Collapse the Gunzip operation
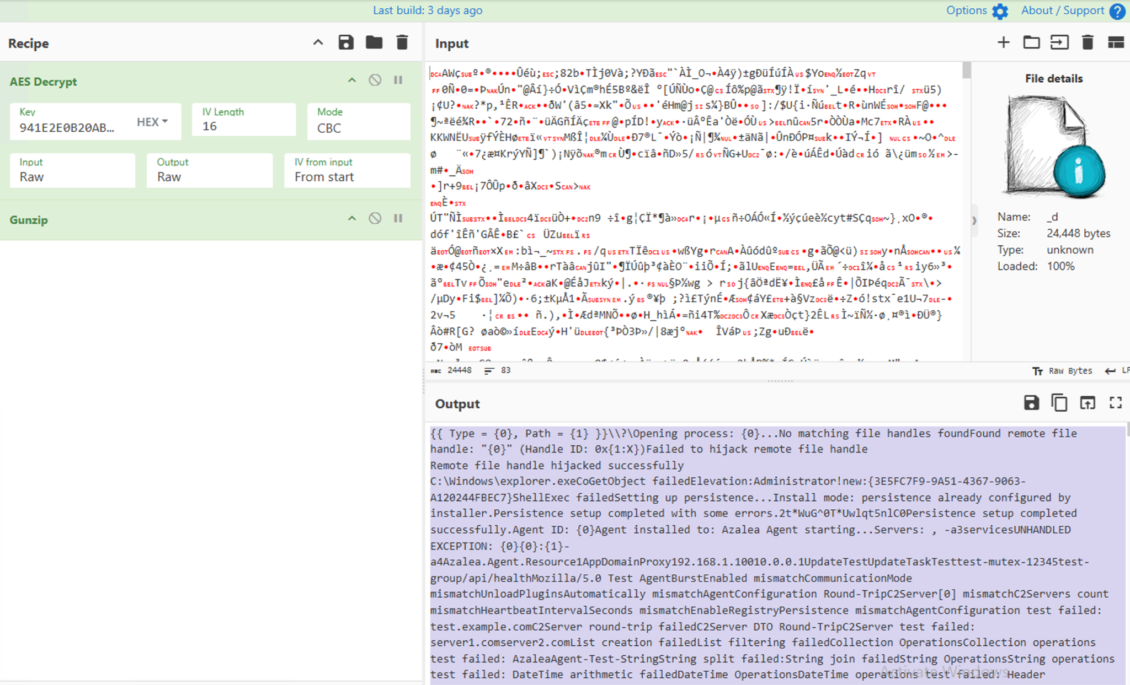This screenshot has width=1130, height=685. (352, 219)
